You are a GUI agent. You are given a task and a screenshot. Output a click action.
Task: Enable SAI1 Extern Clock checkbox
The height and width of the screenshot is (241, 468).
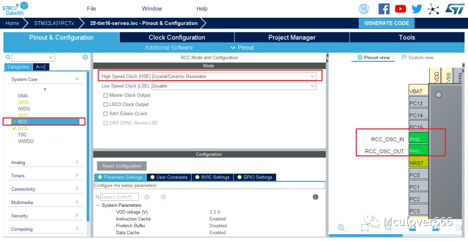coord(105,114)
